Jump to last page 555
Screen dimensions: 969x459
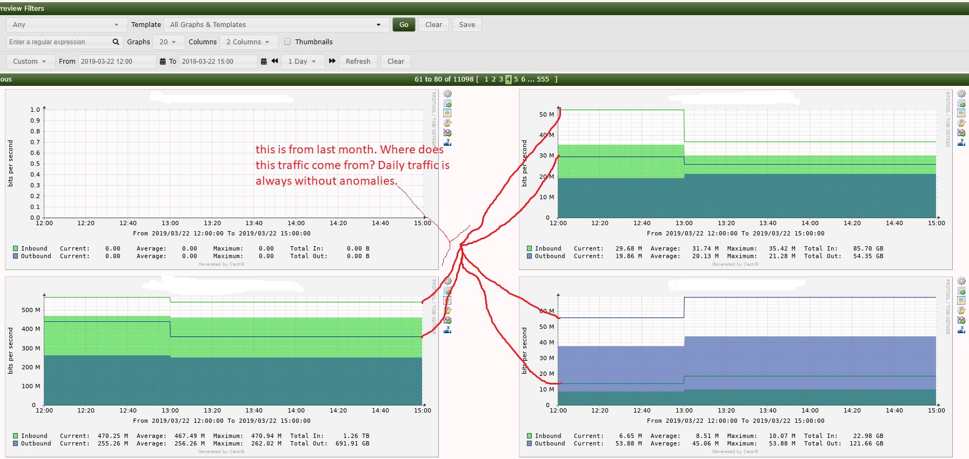point(543,79)
